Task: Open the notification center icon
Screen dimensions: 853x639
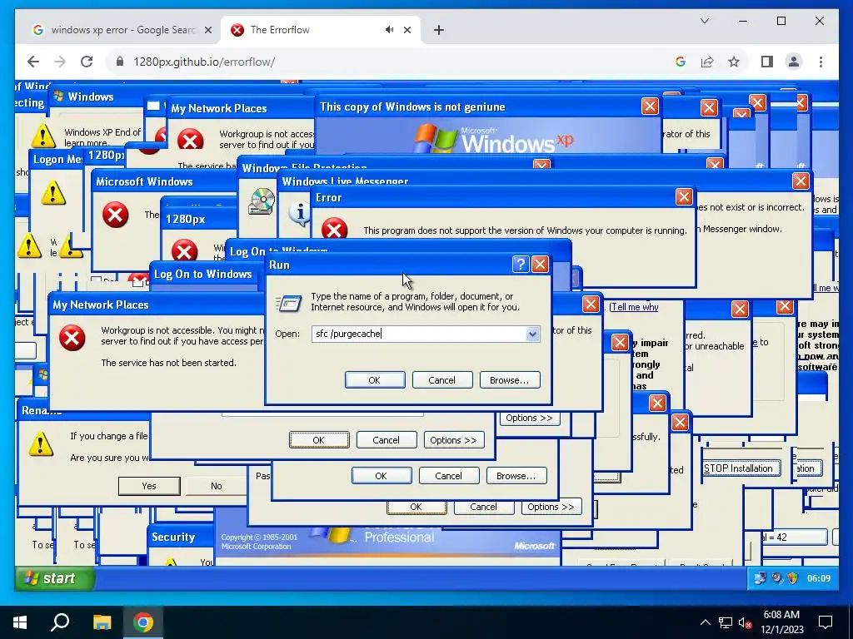Action: pyautogui.click(x=826, y=622)
